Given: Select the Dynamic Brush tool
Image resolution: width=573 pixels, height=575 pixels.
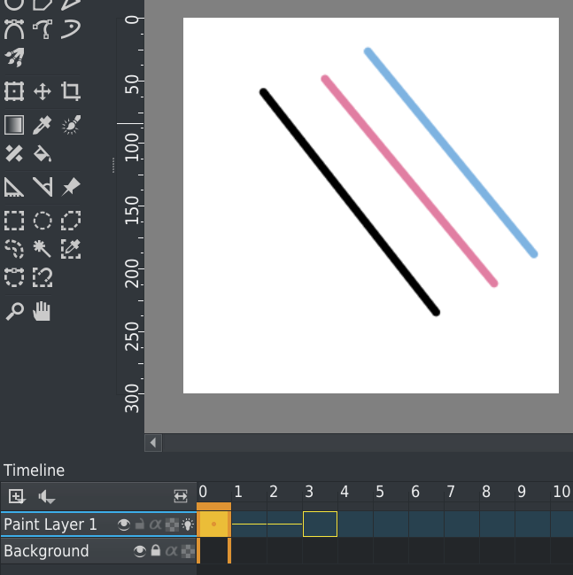Looking at the screenshot, I should tap(70, 29).
